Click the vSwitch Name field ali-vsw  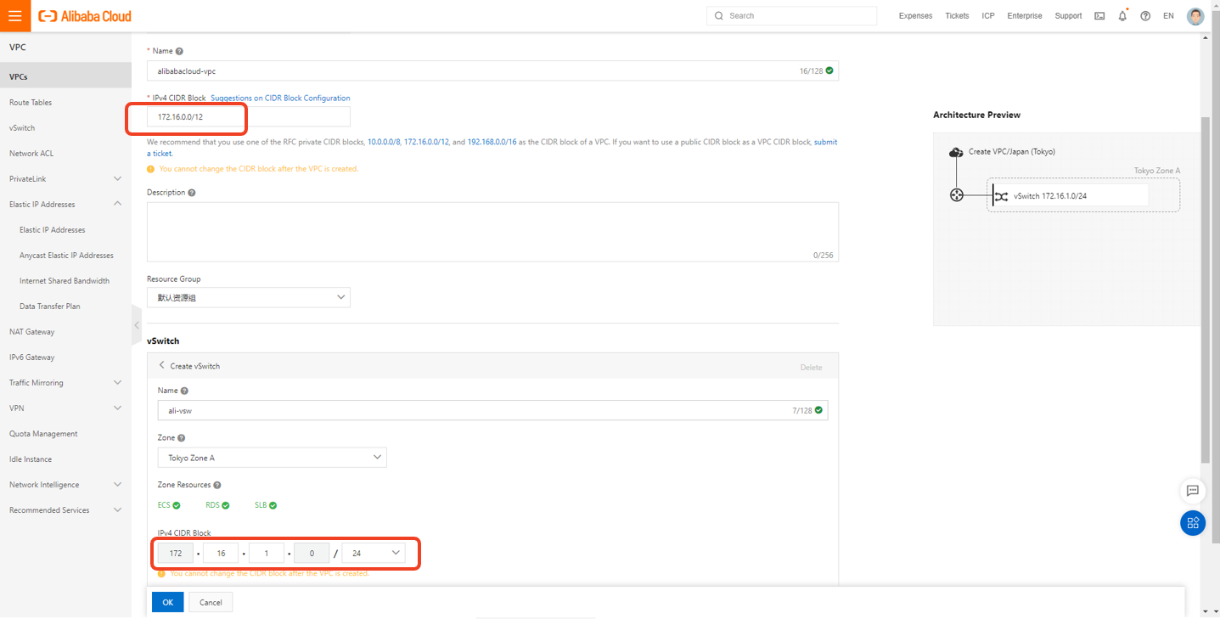[492, 410]
